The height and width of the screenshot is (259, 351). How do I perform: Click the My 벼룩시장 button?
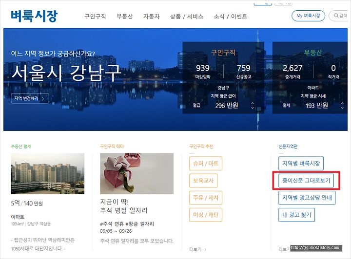tap(308, 16)
